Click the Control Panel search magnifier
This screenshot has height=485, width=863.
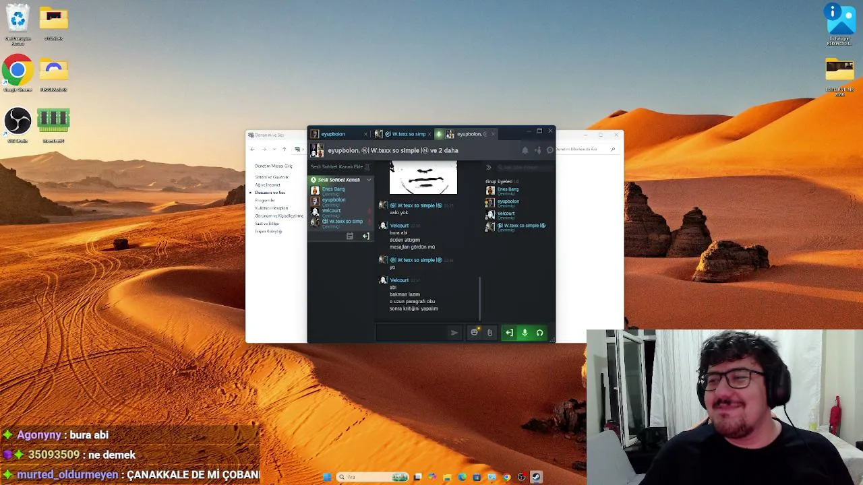[x=613, y=149]
